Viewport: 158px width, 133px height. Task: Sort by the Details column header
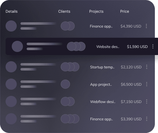click(11, 11)
